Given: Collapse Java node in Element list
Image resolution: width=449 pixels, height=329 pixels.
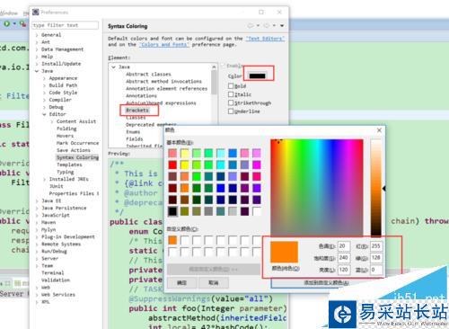Looking at the screenshot, I should (x=113, y=67).
